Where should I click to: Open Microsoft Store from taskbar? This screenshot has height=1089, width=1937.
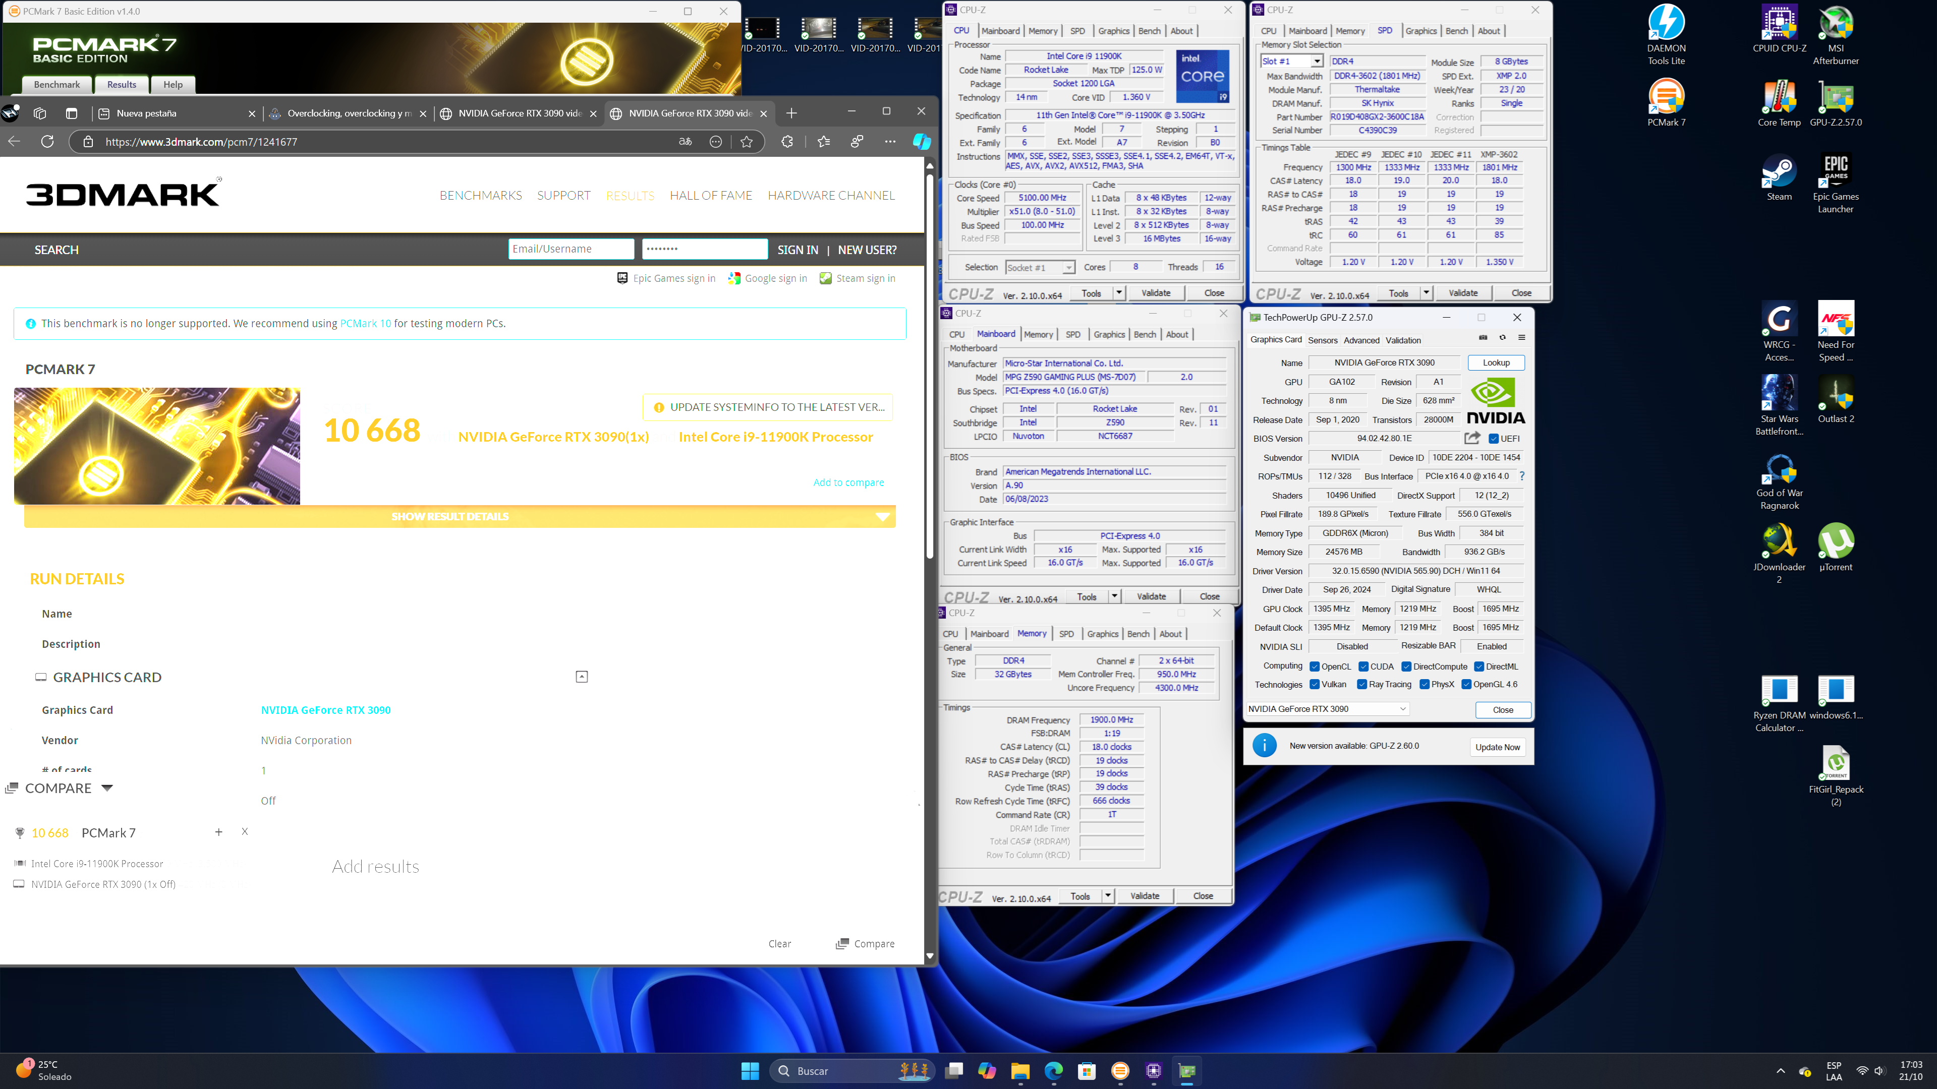1087,1071
